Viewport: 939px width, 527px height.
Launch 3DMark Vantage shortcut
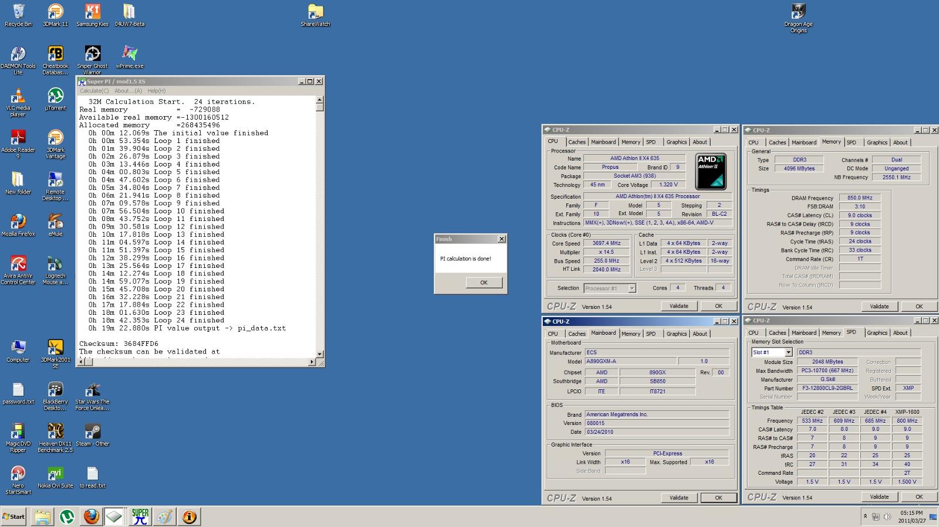pos(55,144)
